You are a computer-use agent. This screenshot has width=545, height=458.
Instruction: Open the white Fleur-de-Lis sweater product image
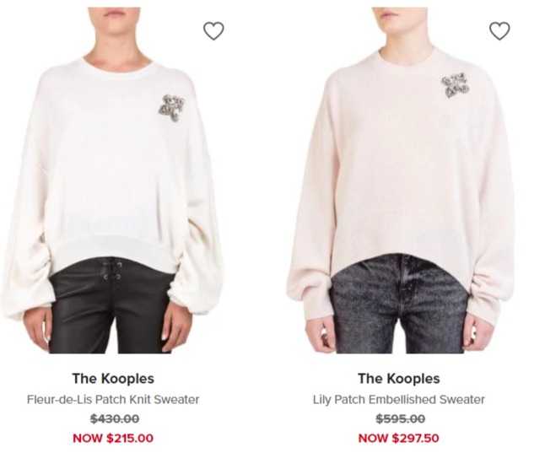113,181
